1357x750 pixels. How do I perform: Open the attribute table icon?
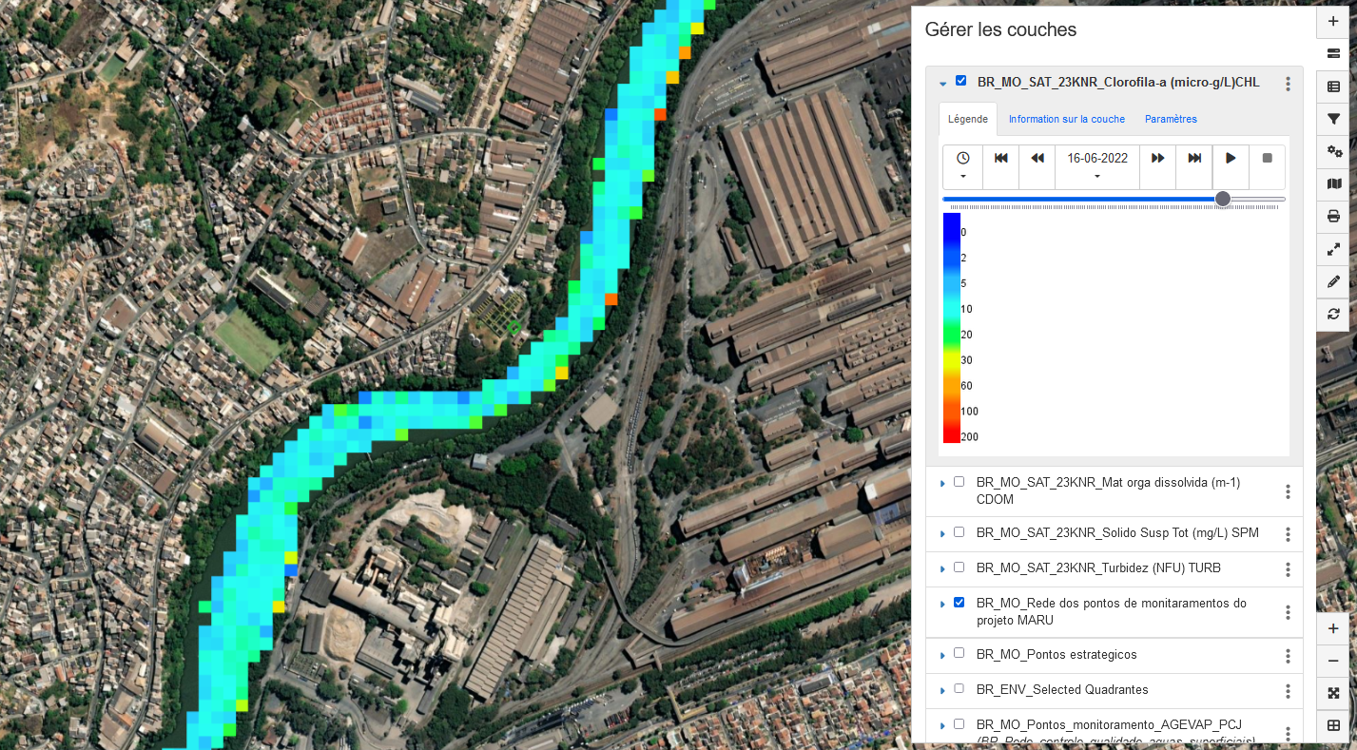pyautogui.click(x=1333, y=87)
